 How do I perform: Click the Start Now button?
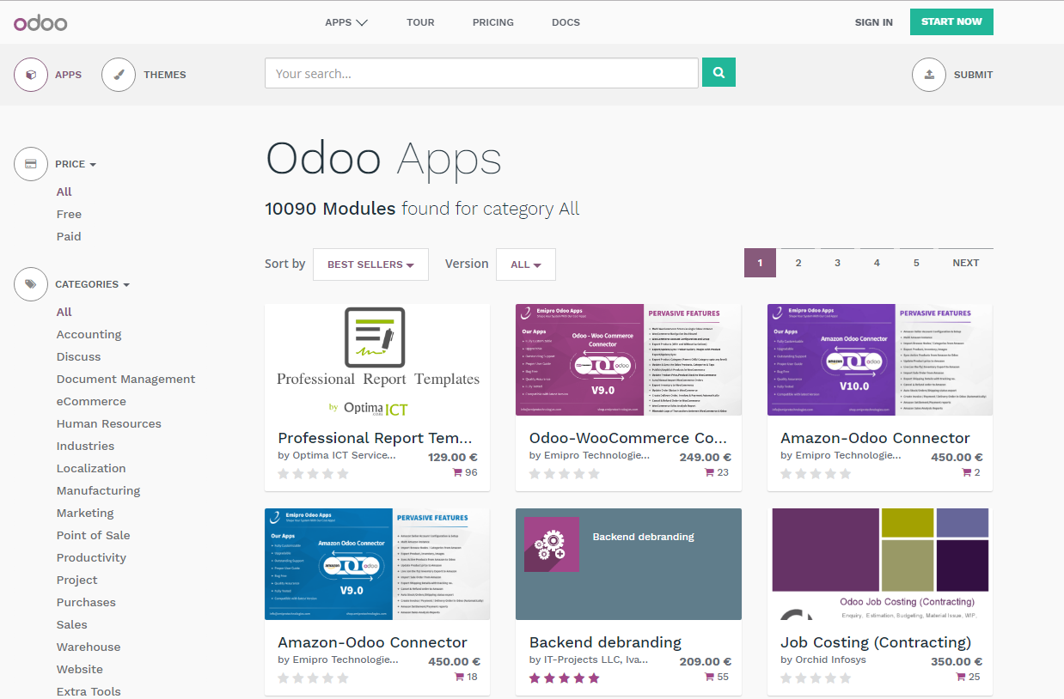pyautogui.click(x=951, y=21)
